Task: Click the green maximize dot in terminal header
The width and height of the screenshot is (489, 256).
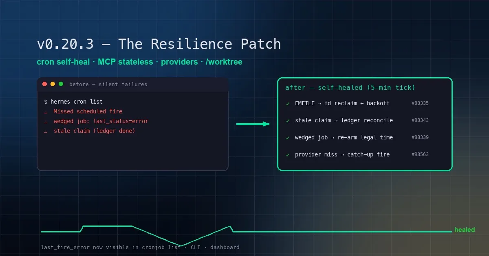Action: click(x=61, y=84)
